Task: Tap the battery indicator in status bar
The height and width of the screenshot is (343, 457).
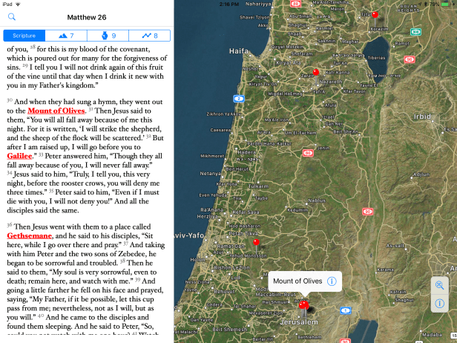Action: tap(445, 4)
